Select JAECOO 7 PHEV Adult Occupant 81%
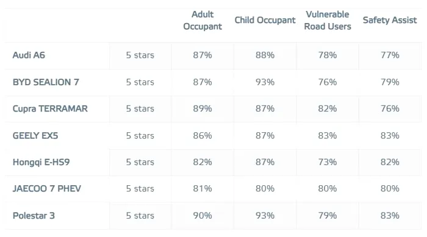The image size is (427, 237). click(x=203, y=189)
